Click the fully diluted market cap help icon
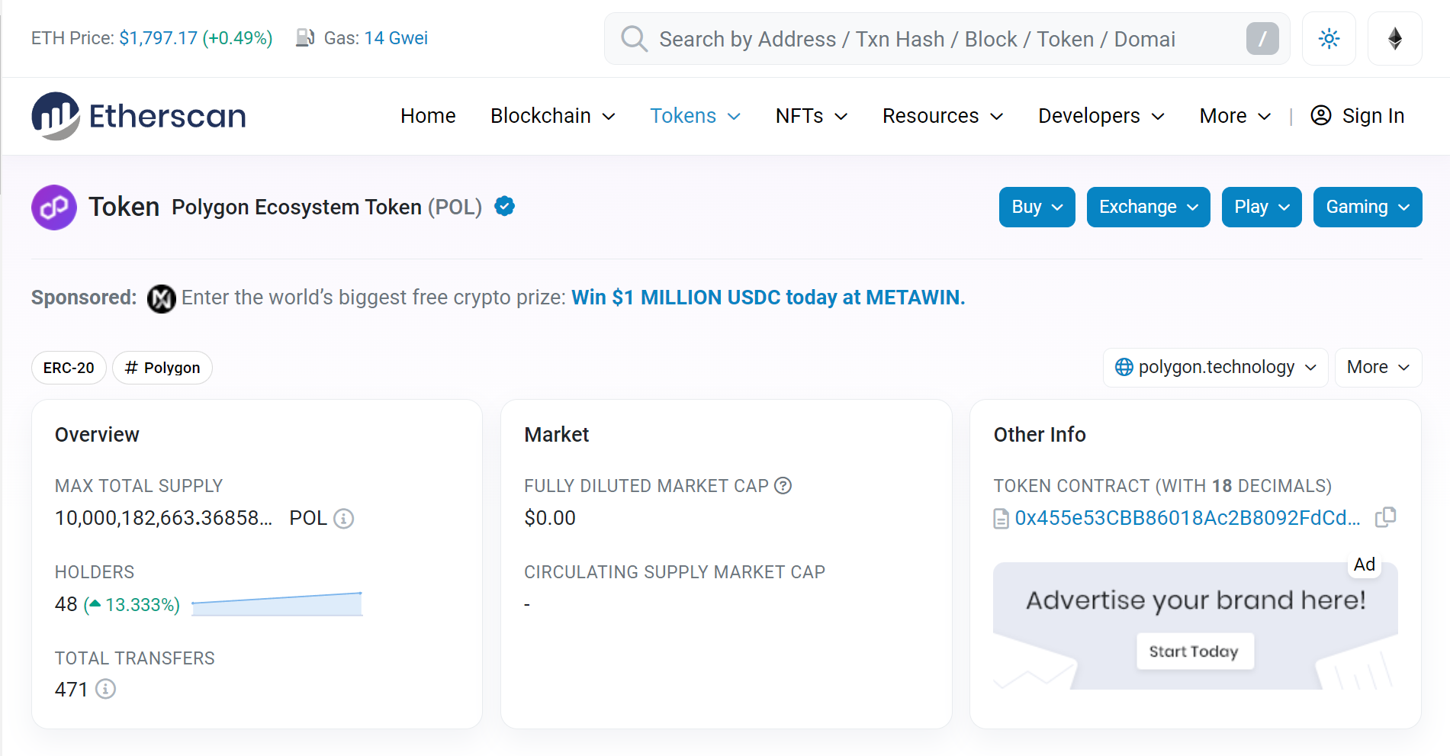The width and height of the screenshot is (1450, 756). pos(783,485)
